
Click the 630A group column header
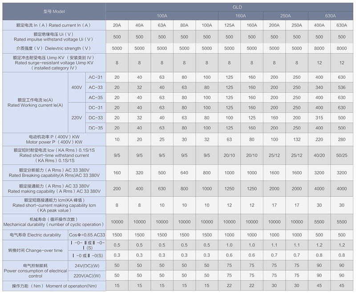point(330,16)
